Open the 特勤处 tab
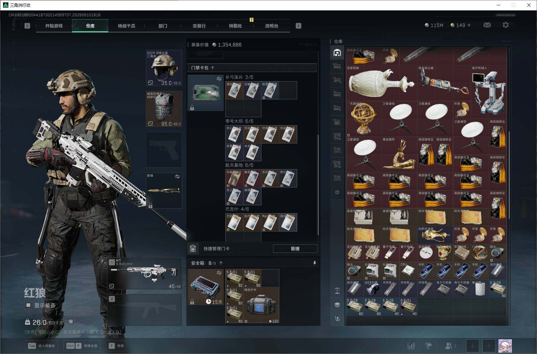This screenshot has height=354, width=537. click(235, 26)
